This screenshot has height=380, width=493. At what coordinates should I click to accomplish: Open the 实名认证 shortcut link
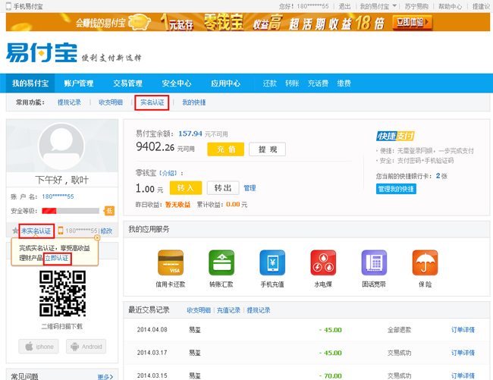click(152, 102)
